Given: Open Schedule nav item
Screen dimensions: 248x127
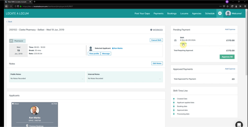Looking at the screenshot, I should pos(210,14).
